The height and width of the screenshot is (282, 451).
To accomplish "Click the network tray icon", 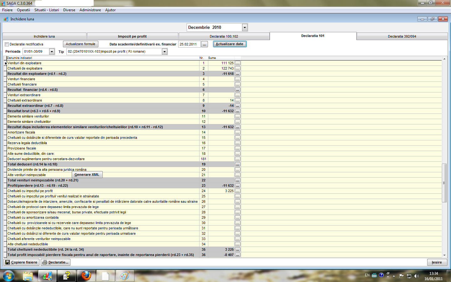I will coord(409,276).
